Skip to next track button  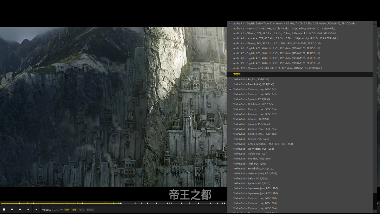[x=28, y=209]
